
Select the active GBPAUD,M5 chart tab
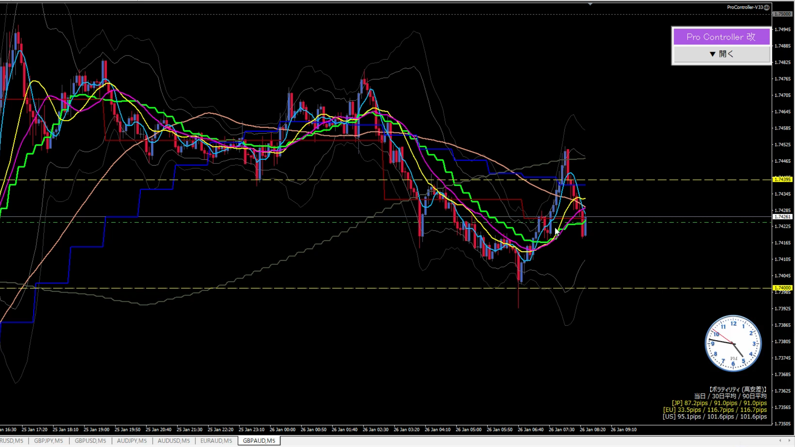pos(259,441)
